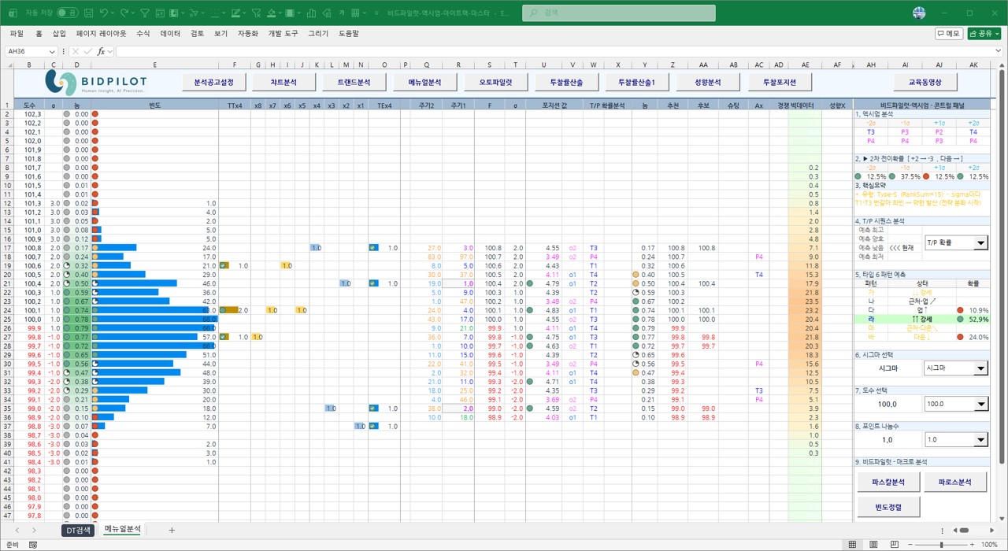Click the search box in title bar

coord(619,13)
